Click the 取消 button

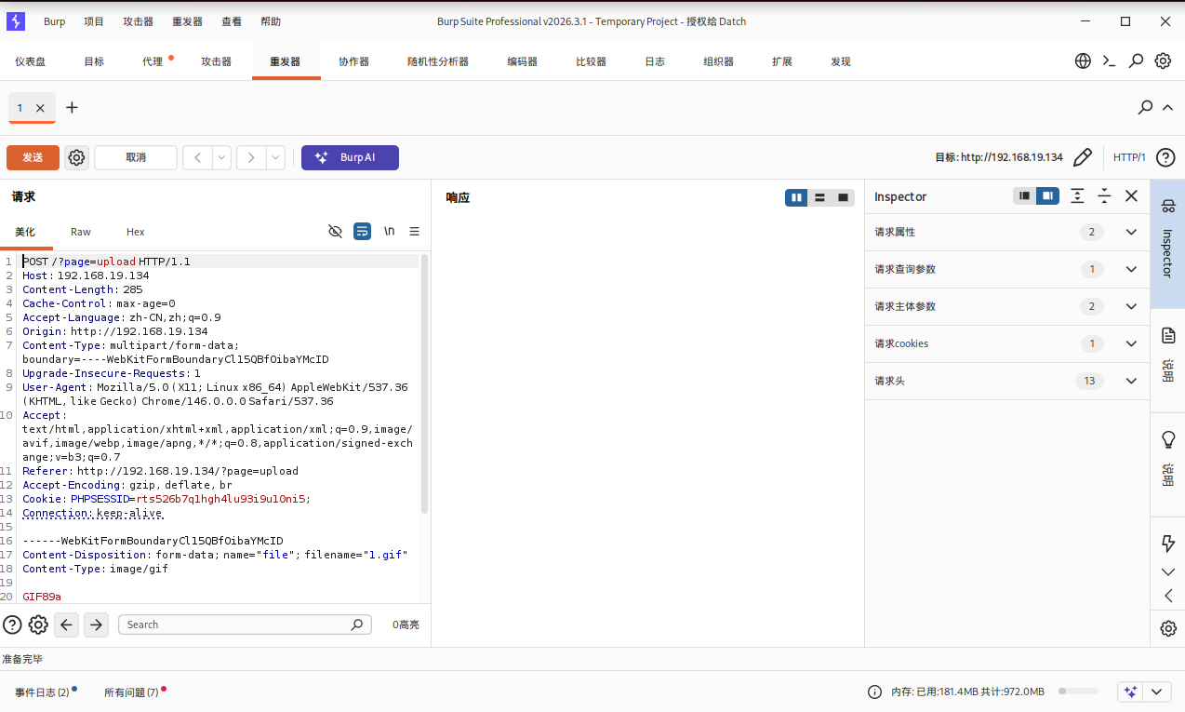click(x=136, y=157)
